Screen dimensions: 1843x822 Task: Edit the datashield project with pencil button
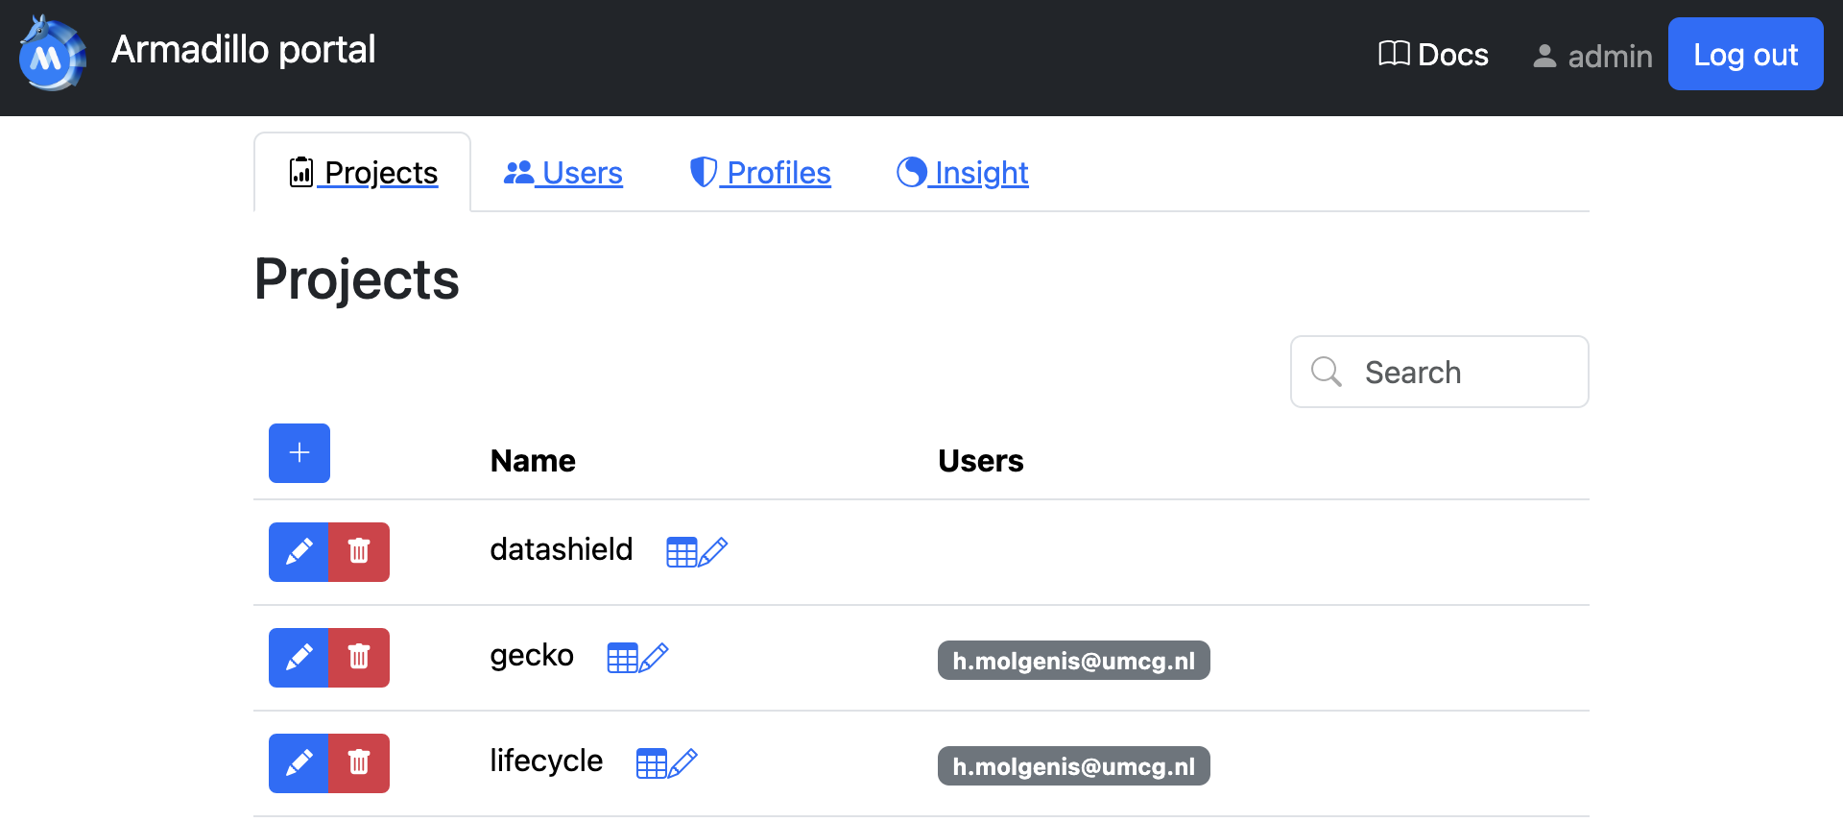coord(299,552)
